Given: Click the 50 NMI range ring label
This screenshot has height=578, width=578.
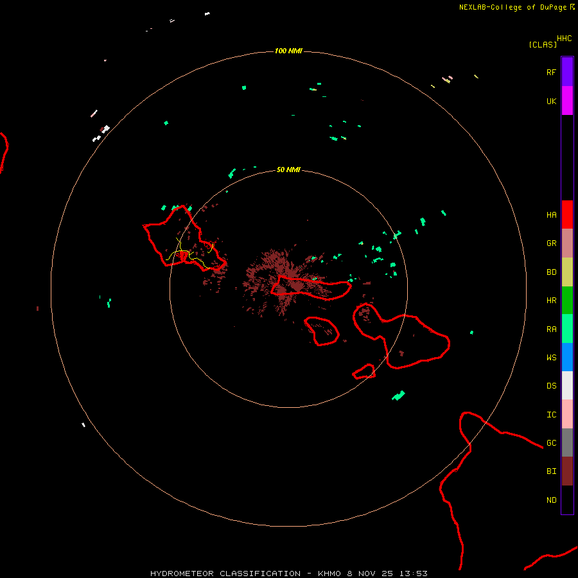Looking at the screenshot, I should point(288,170).
